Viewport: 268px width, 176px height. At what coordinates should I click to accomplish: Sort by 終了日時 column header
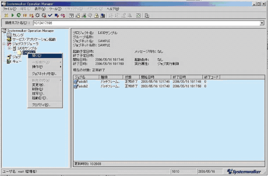[x=187, y=77]
